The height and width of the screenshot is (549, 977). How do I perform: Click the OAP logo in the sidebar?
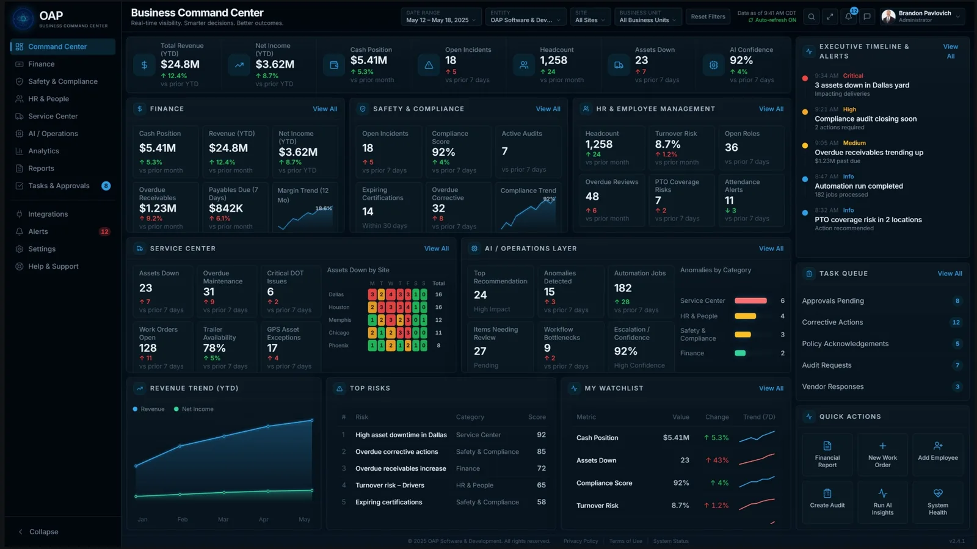pyautogui.click(x=23, y=19)
